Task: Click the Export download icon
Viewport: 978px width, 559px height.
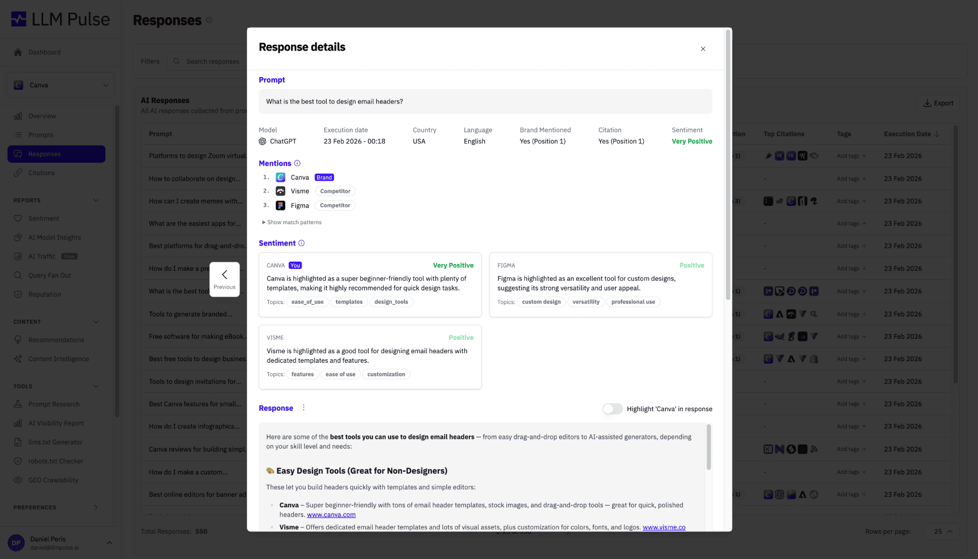Action: 927,103
